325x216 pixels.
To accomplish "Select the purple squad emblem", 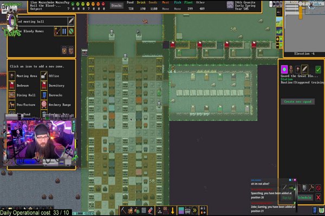I will (284, 70).
